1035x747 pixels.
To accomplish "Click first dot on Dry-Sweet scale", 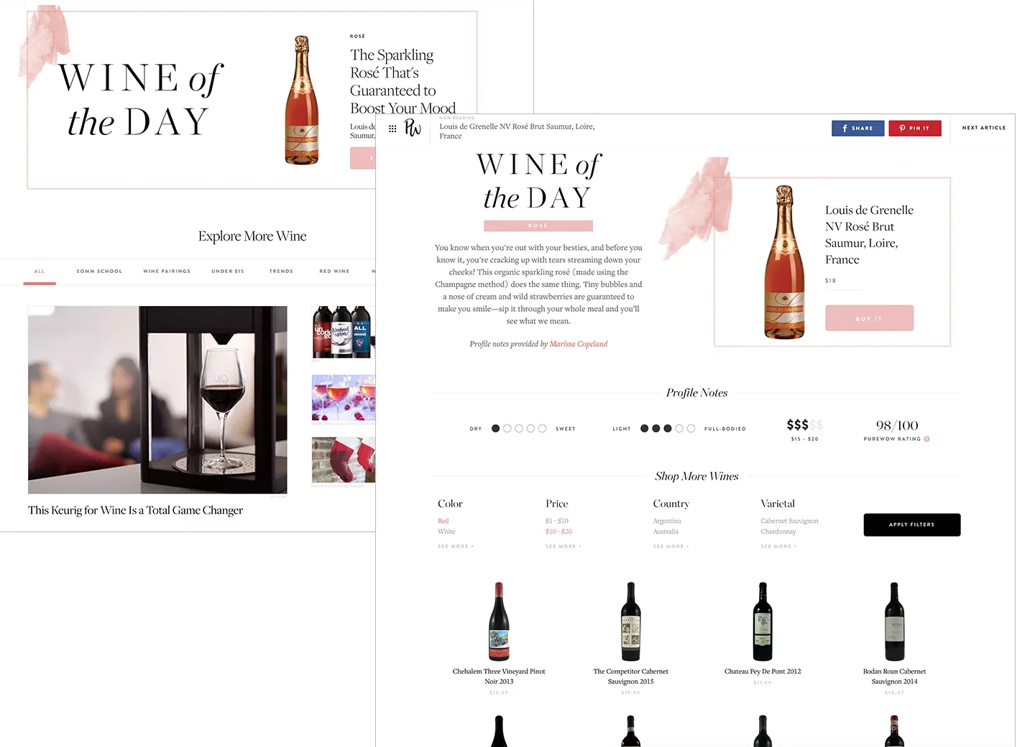I will 495,428.
